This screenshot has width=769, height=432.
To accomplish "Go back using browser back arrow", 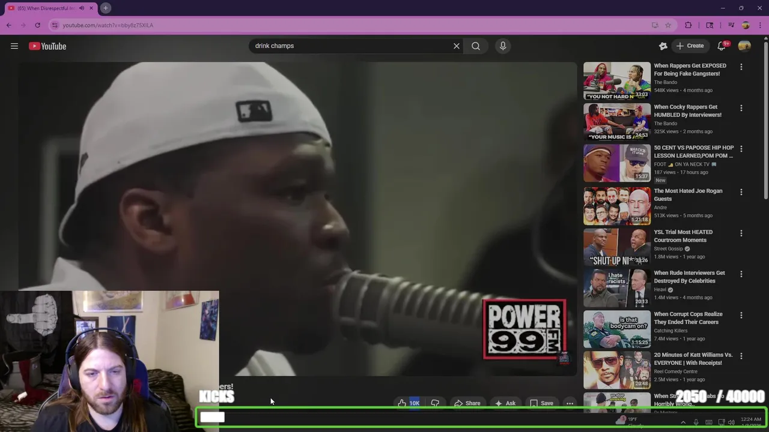I will click(9, 25).
